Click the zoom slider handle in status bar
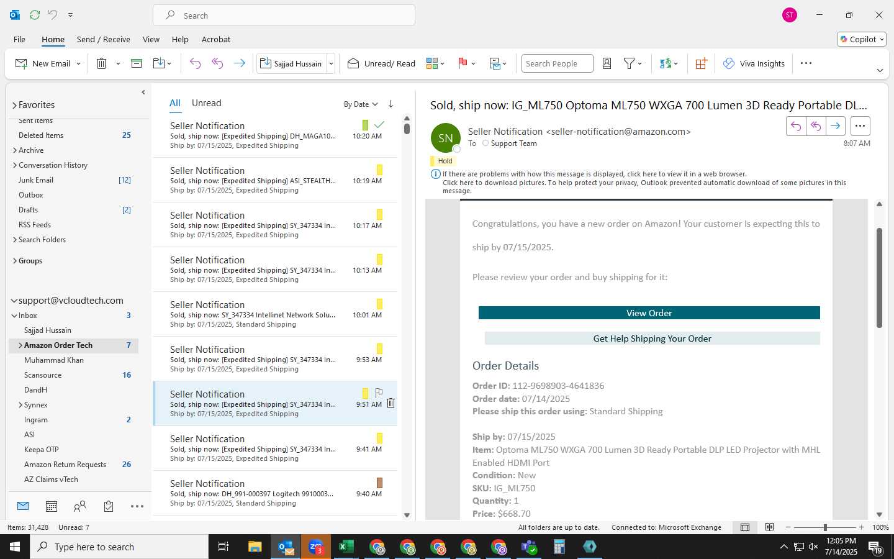The image size is (894, 559). pos(825,527)
